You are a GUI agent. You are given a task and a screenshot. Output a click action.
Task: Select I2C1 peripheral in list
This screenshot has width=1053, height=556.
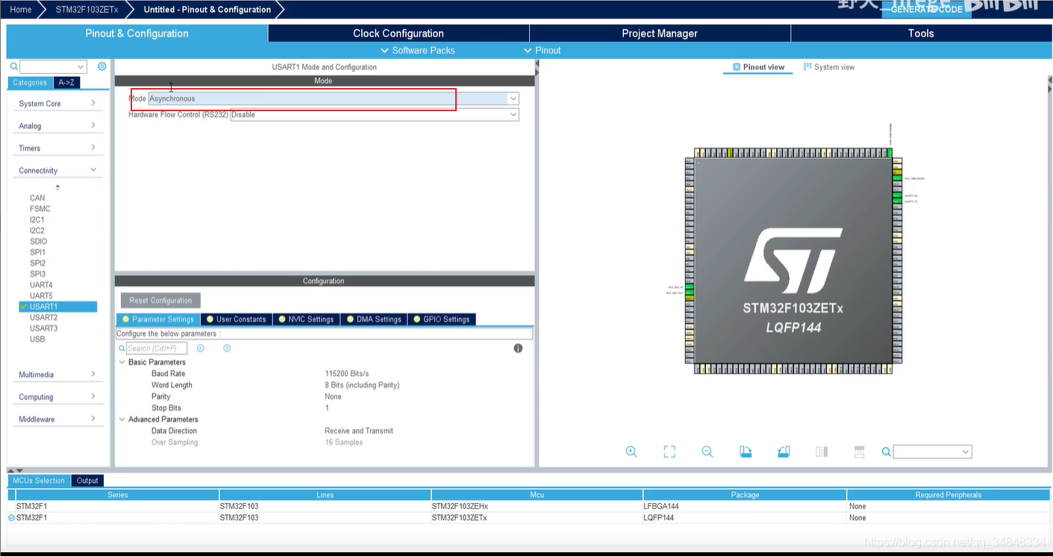point(37,220)
